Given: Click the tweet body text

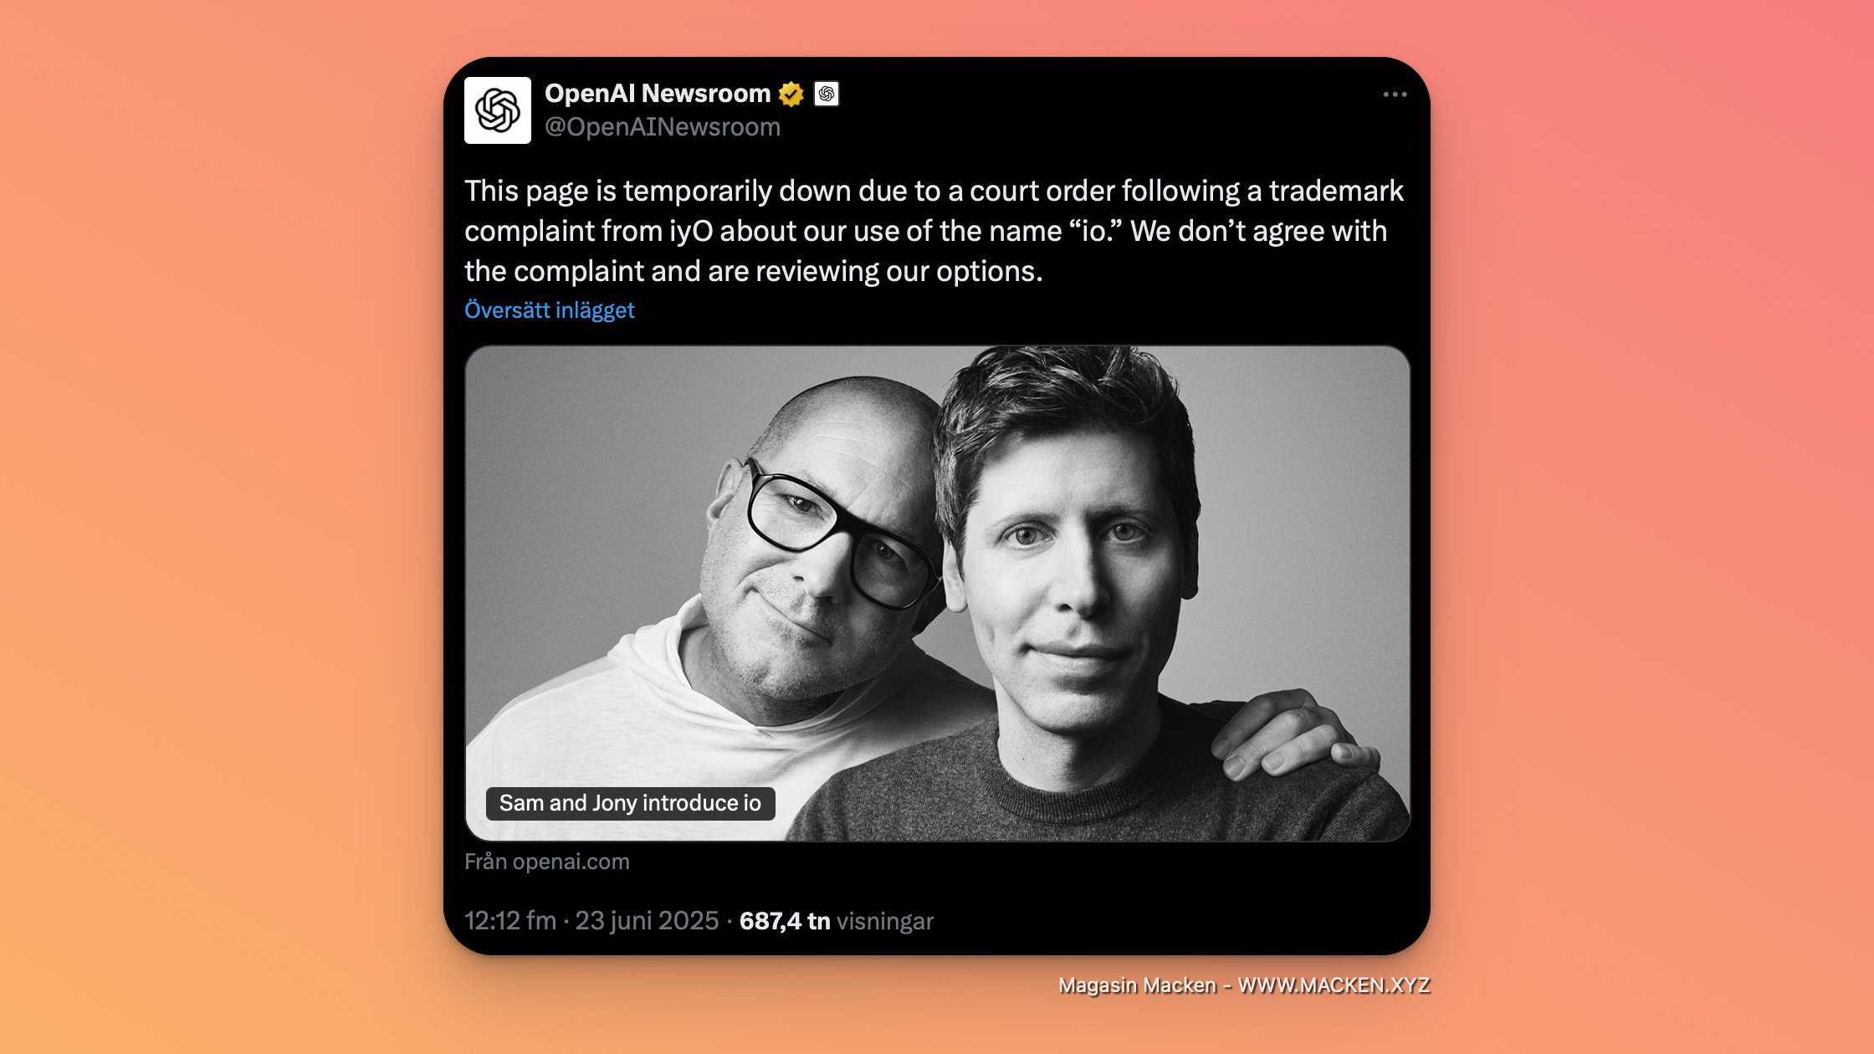Looking at the screenshot, I should click(x=934, y=231).
